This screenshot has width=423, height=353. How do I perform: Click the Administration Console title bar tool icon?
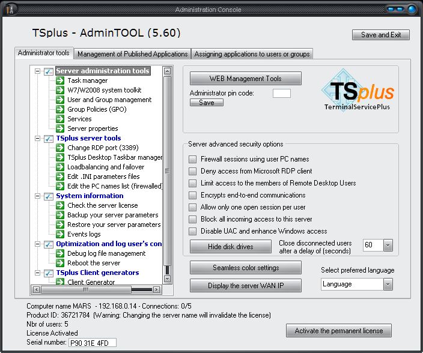pyautogui.click(x=10, y=10)
